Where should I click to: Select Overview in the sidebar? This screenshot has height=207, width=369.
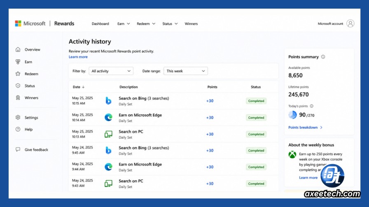coord(32,50)
